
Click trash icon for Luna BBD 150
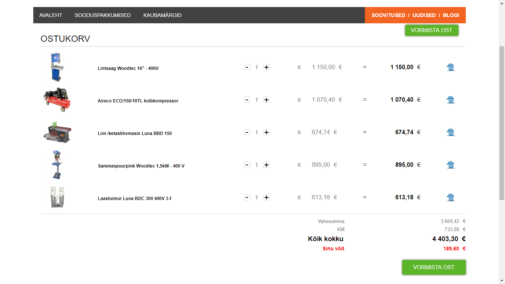[x=450, y=132]
